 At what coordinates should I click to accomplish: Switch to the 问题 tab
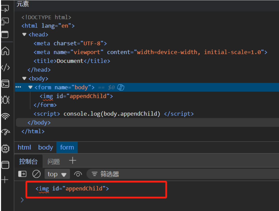click(x=53, y=162)
